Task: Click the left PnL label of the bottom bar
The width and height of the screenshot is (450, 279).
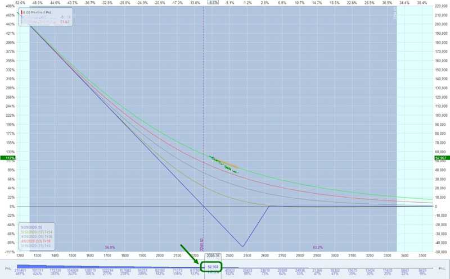Action: (8, 268)
